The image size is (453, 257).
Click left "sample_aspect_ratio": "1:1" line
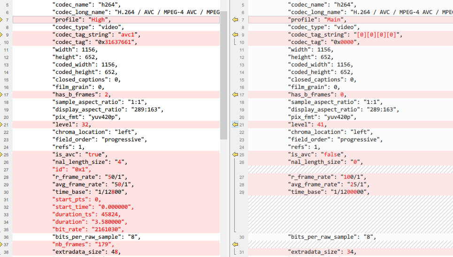click(x=116, y=102)
